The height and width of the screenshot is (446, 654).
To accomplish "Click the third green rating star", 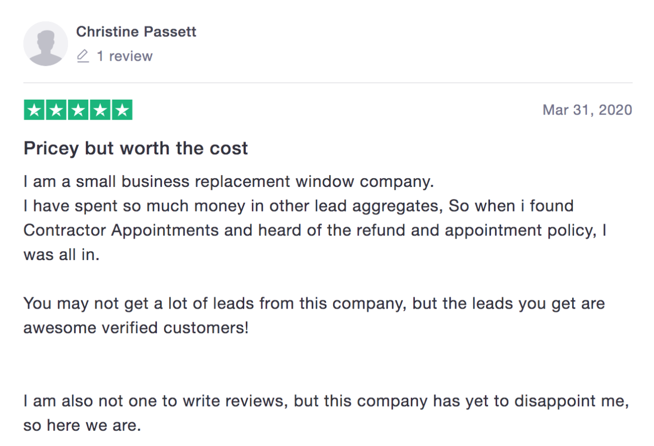I will tap(78, 110).
